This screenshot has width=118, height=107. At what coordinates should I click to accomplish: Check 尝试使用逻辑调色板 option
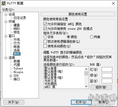(45, 42)
